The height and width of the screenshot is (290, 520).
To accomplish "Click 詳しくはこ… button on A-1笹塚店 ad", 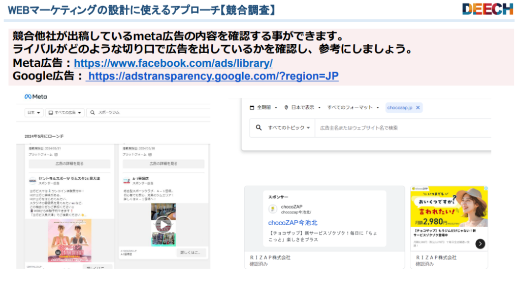I will point(191,253).
